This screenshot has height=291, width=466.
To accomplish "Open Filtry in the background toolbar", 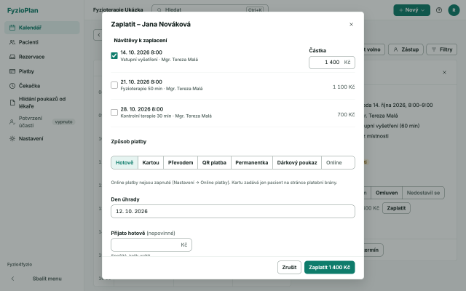I will pyautogui.click(x=442, y=49).
